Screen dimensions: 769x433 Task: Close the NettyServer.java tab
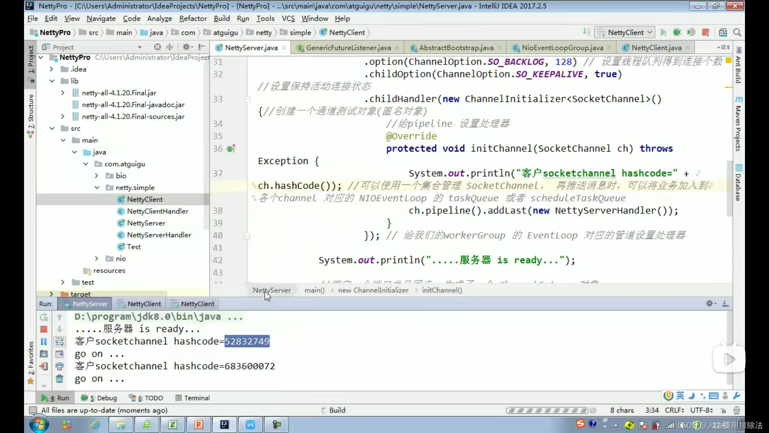point(284,48)
